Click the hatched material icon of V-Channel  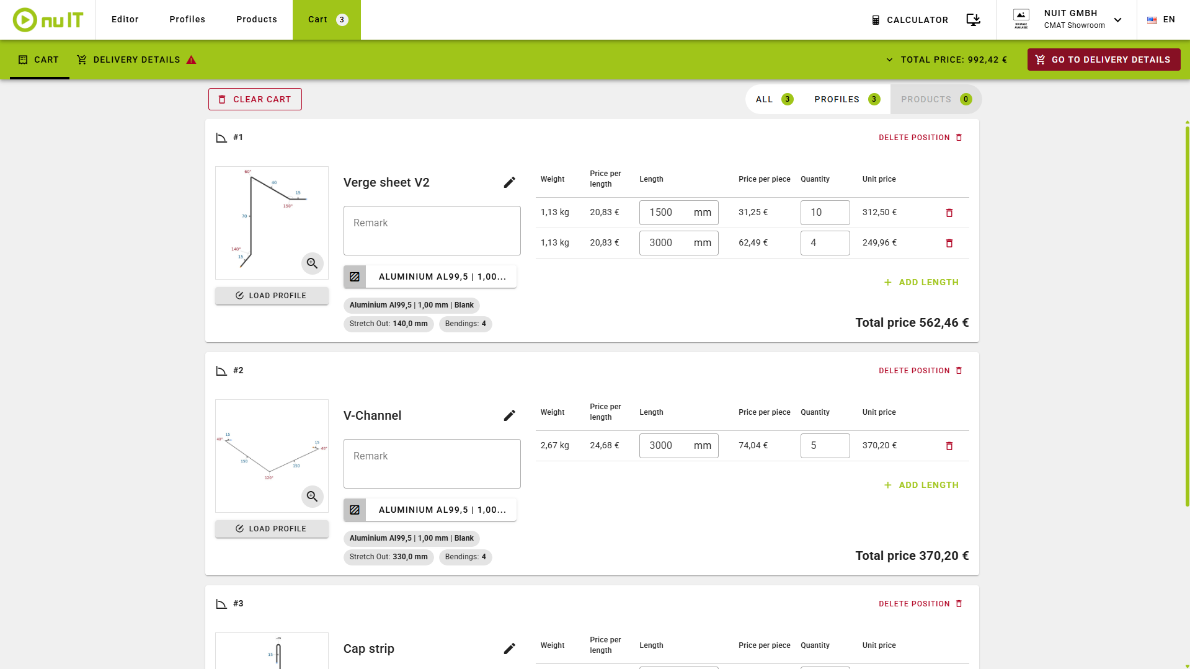point(355,510)
